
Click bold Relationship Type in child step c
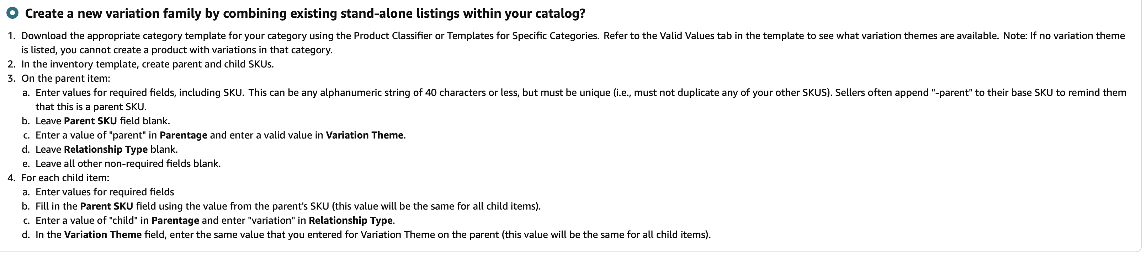tap(351, 221)
